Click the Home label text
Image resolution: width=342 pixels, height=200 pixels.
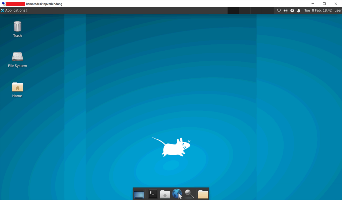click(17, 96)
